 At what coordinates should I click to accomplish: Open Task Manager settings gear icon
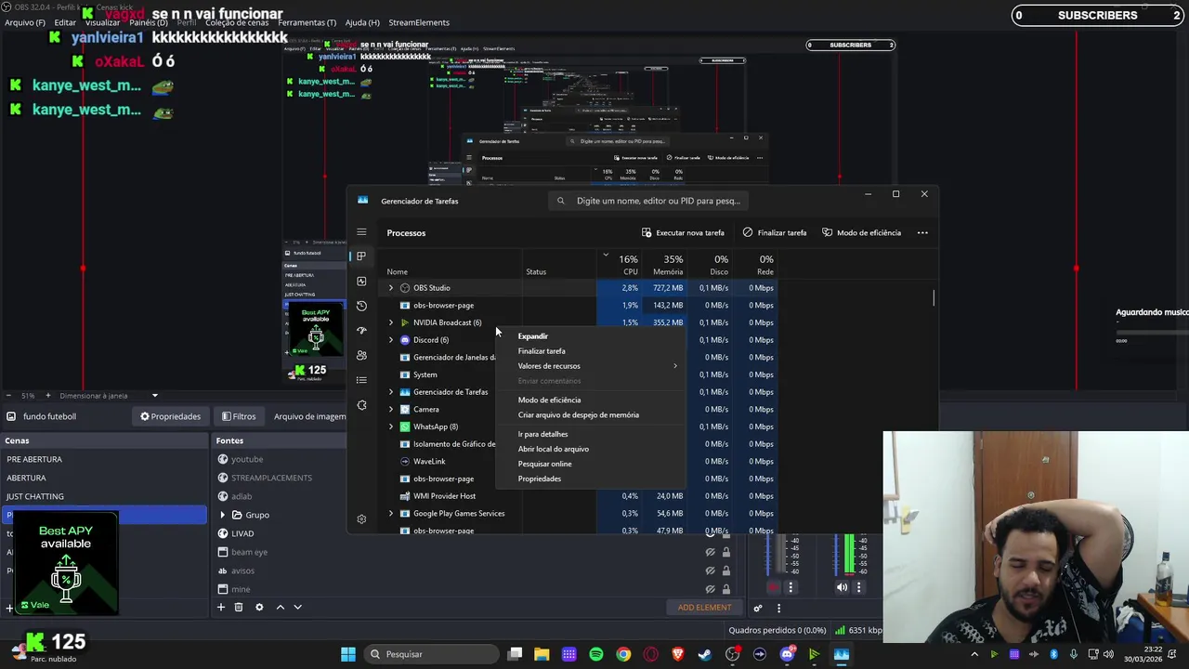(x=361, y=519)
